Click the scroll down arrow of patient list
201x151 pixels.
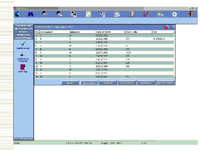[x=174, y=77]
